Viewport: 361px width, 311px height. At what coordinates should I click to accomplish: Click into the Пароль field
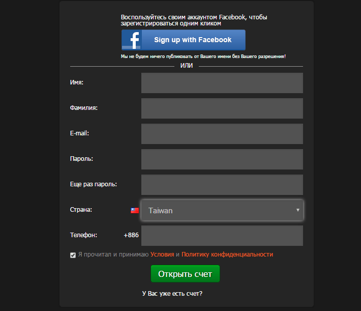(x=222, y=159)
